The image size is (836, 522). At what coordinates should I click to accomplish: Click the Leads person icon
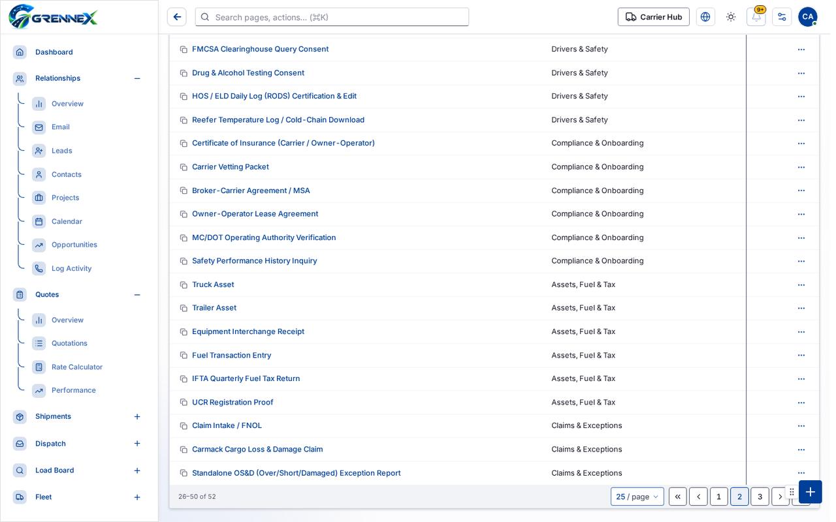pos(39,151)
